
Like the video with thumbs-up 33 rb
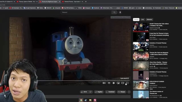(84, 92)
